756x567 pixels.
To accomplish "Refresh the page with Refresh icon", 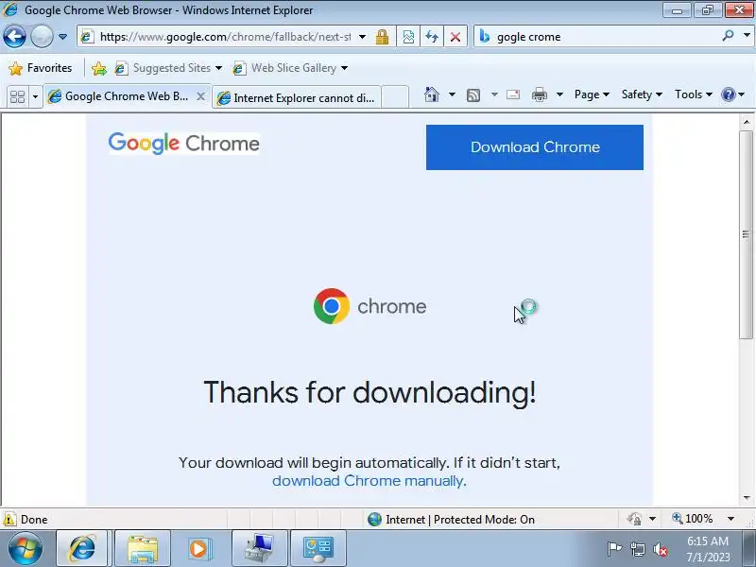I will [x=432, y=37].
